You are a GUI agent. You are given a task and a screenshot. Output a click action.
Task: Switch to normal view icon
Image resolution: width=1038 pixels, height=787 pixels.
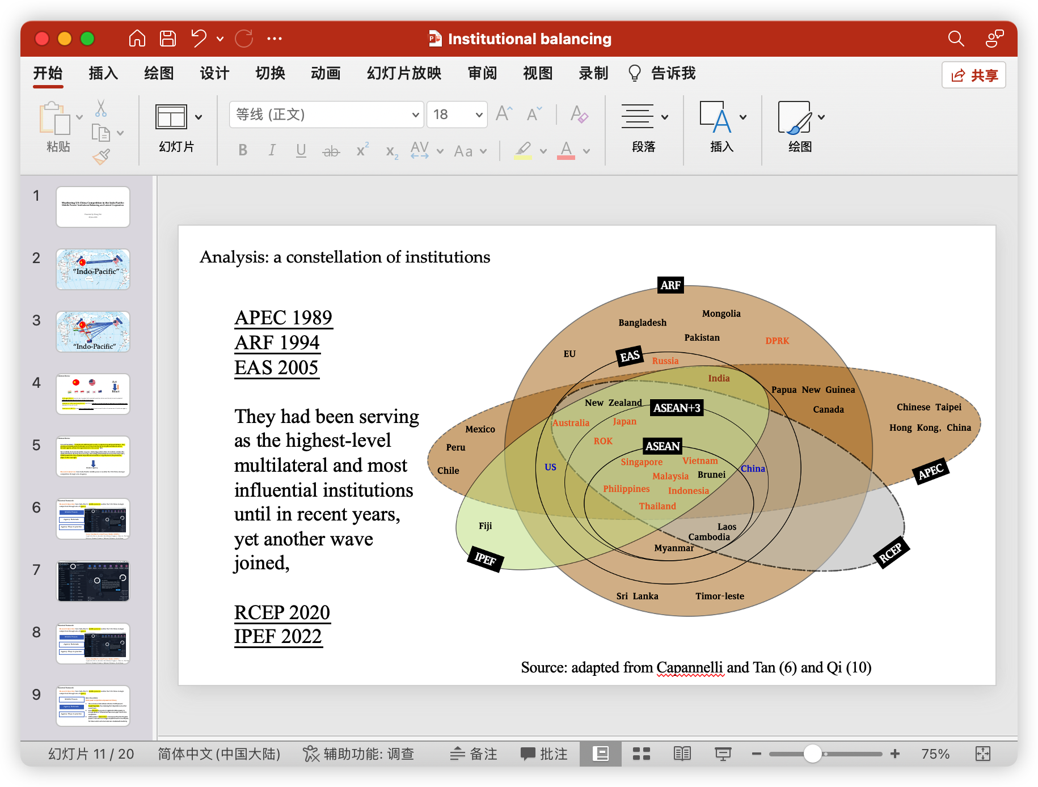point(600,754)
